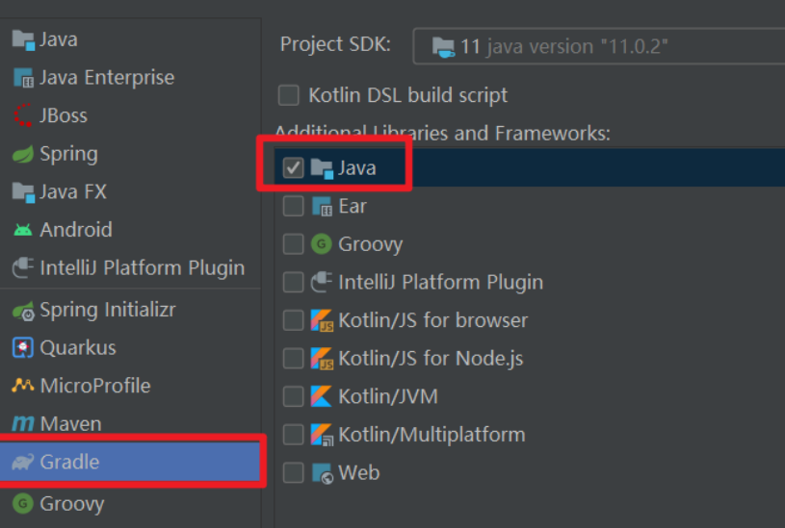Pick the Groovy sidebar G icon

click(23, 504)
